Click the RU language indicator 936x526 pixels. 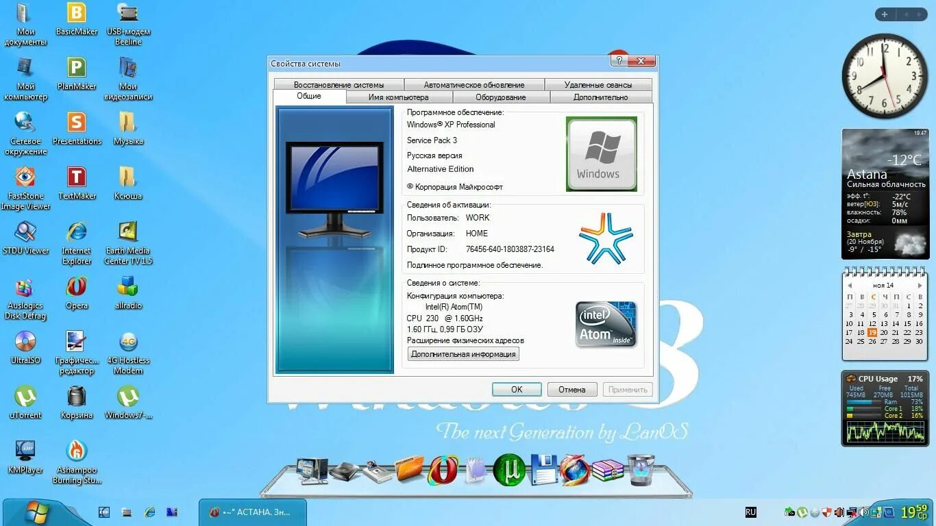pyautogui.click(x=751, y=512)
